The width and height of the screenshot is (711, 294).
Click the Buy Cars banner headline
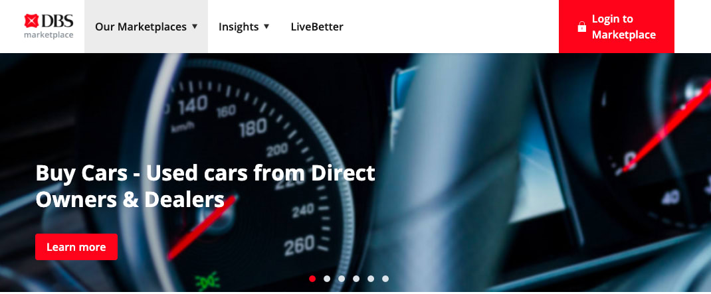pyautogui.click(x=205, y=186)
